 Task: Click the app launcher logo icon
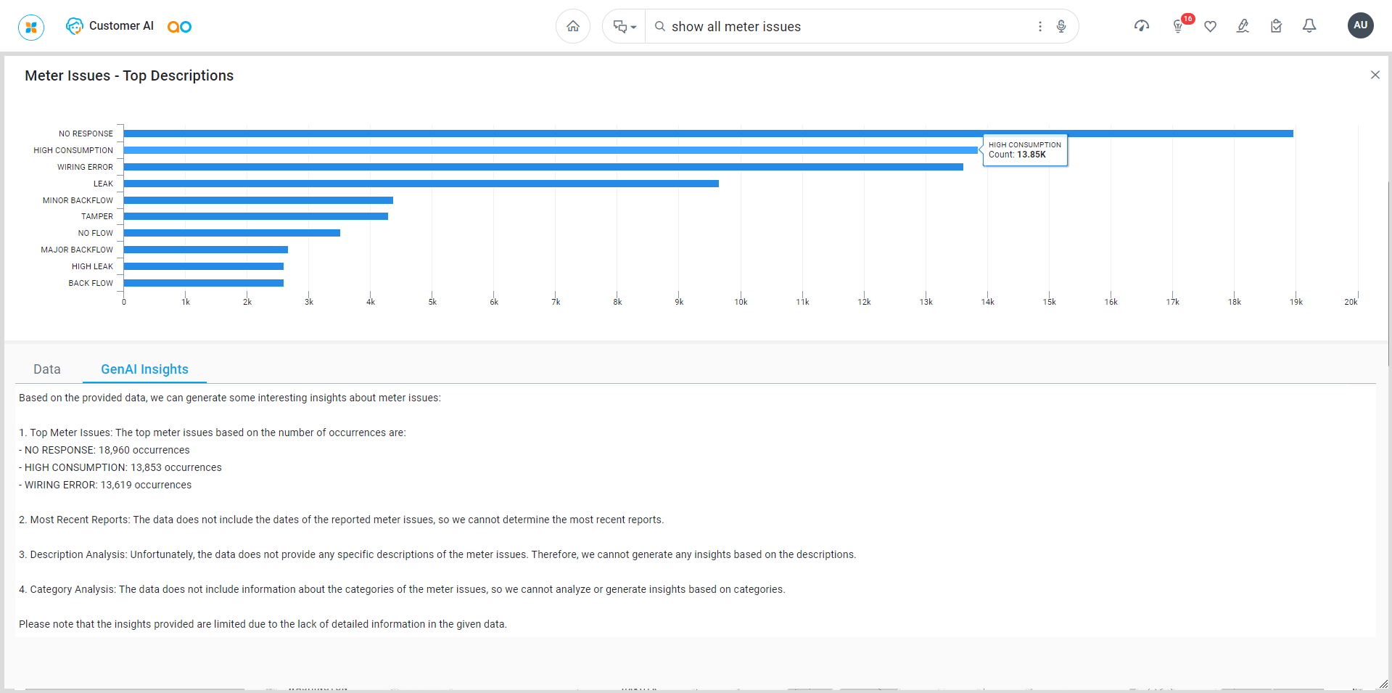31,28
